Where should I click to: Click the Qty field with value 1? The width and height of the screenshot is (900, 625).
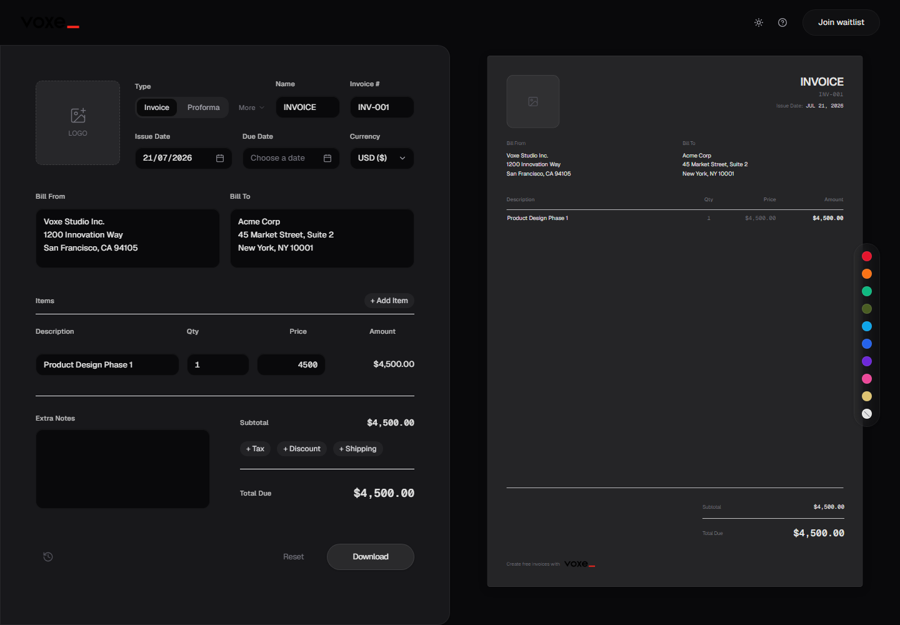pos(218,365)
